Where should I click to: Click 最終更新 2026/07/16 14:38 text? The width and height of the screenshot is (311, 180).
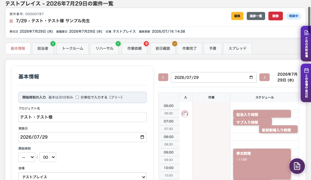point(162,31)
